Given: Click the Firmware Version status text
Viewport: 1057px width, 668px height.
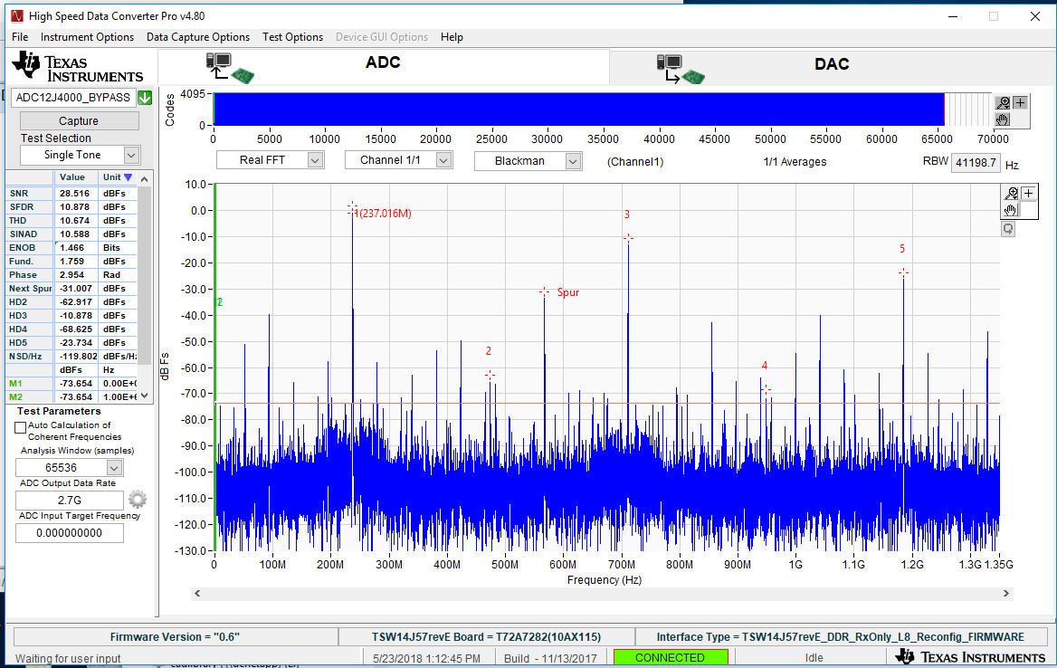Looking at the screenshot, I should (x=176, y=637).
